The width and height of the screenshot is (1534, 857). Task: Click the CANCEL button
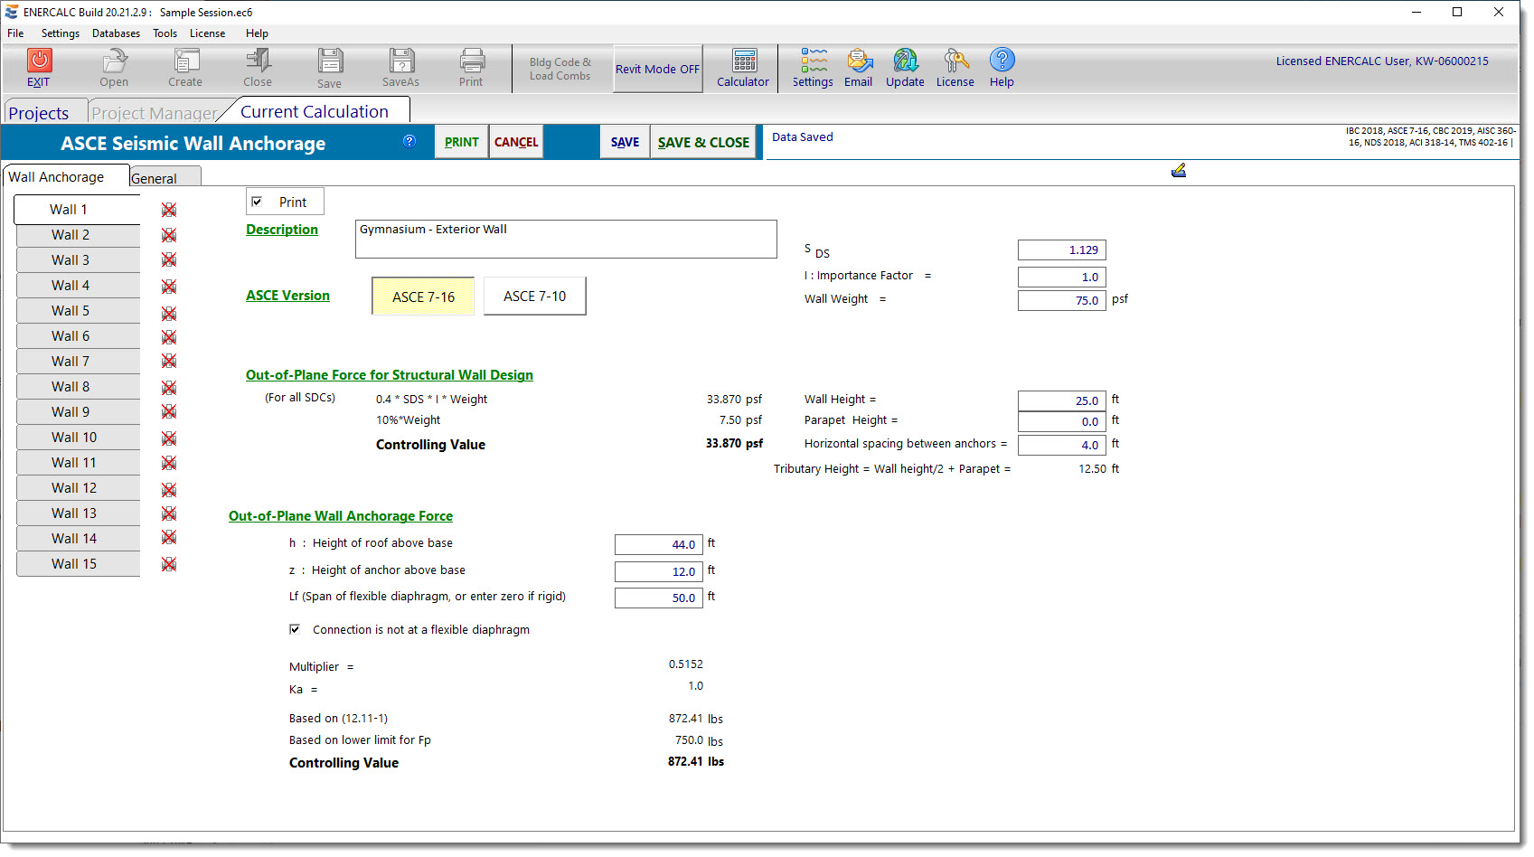(516, 142)
